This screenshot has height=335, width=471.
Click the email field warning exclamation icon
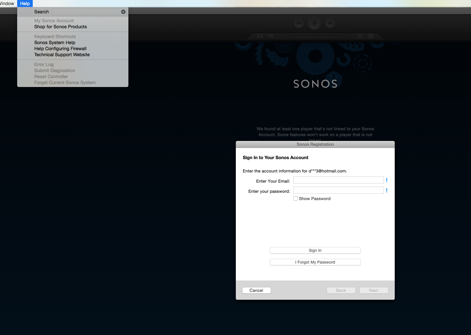tap(387, 180)
